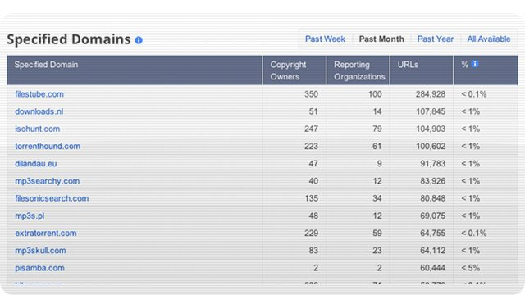The image size is (525, 295).
Task: Switch to the Past Week tab
Action: click(x=325, y=39)
